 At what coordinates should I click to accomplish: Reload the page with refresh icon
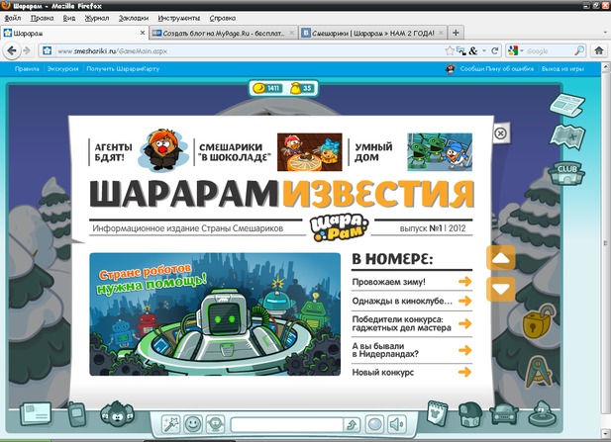[495, 50]
